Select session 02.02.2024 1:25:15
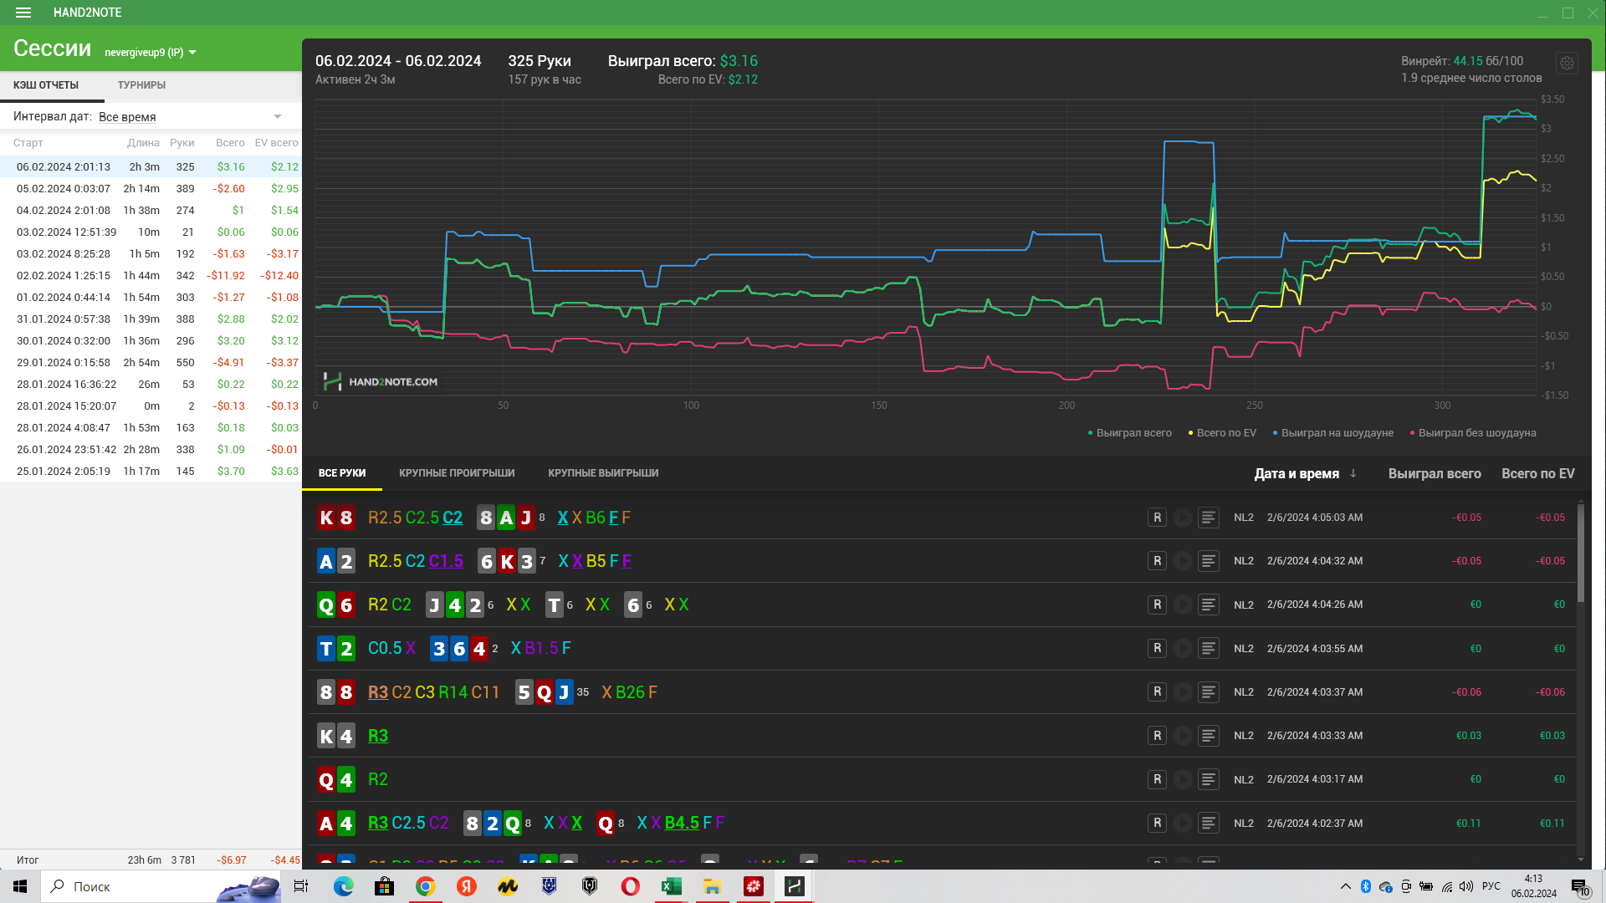1606x903 pixels. point(151,275)
